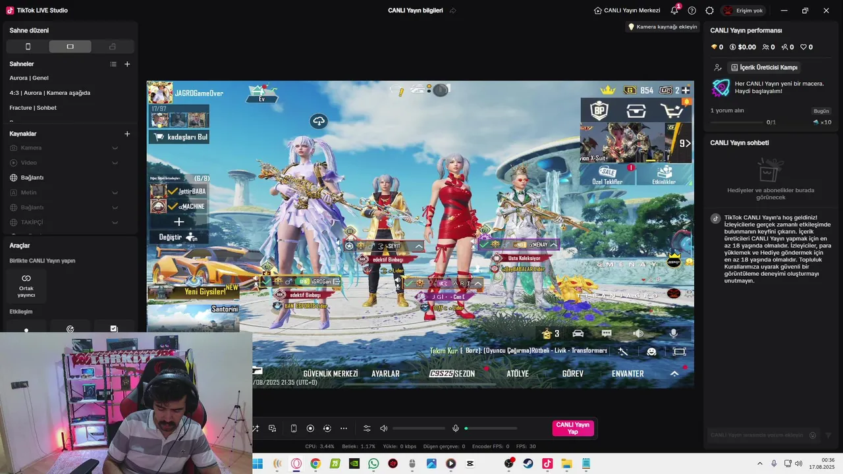Viewport: 843px width, 474px height.
Task: Add a new source in Kaynaklar
Action: (127, 134)
